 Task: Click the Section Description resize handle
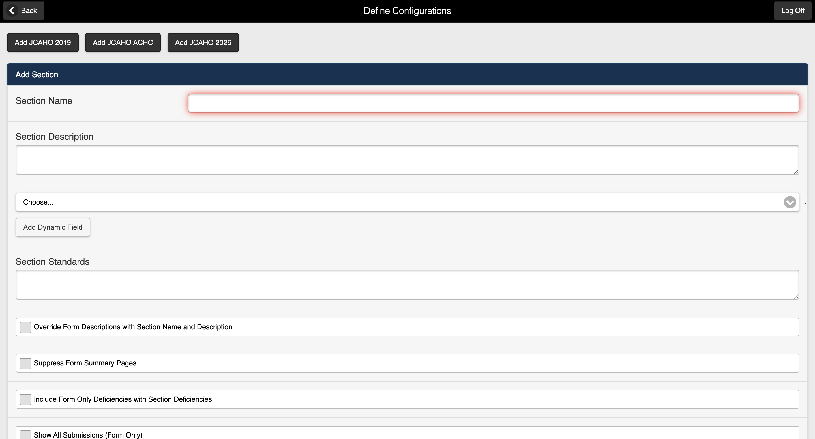(x=796, y=171)
